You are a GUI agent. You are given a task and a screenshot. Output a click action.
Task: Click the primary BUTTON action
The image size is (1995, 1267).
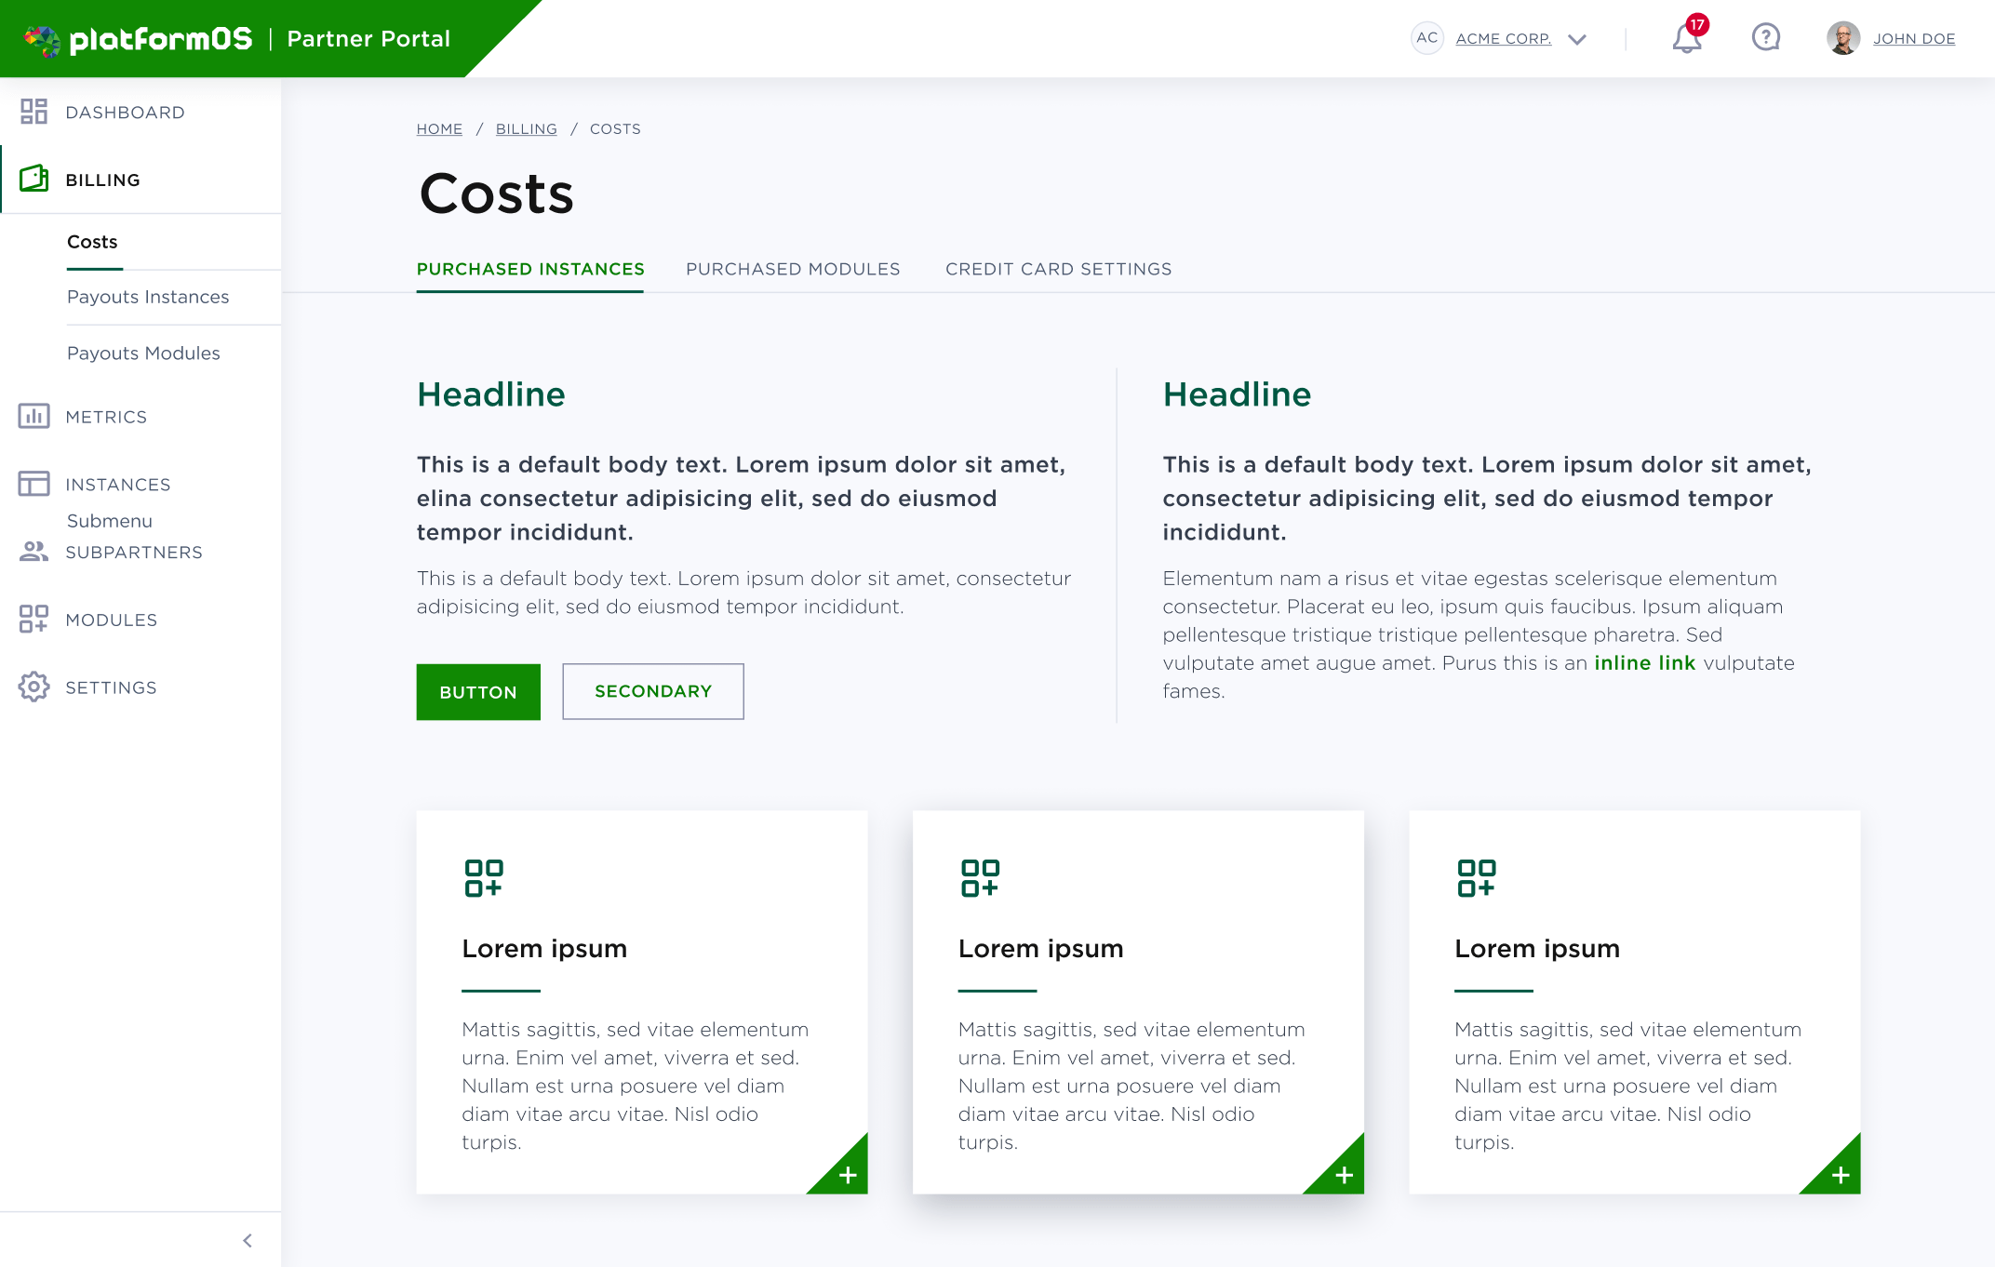click(477, 691)
